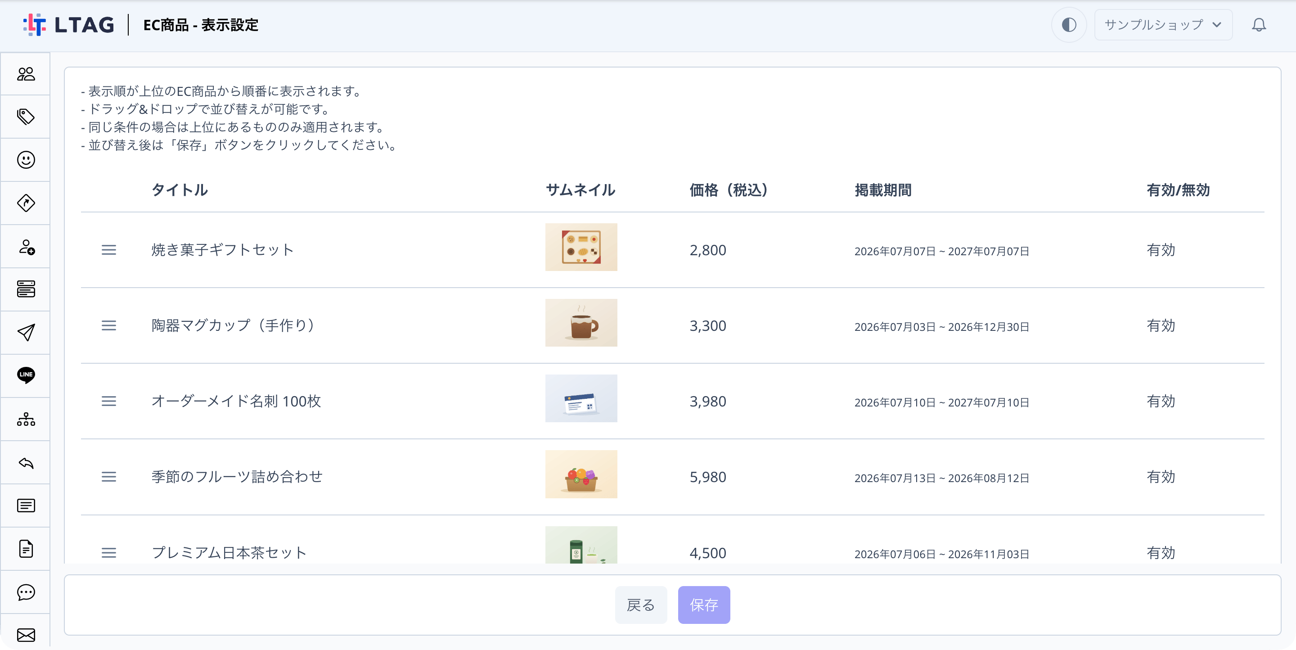
Task: Select the title プレミアム日本茶セット
Action: [x=229, y=553]
